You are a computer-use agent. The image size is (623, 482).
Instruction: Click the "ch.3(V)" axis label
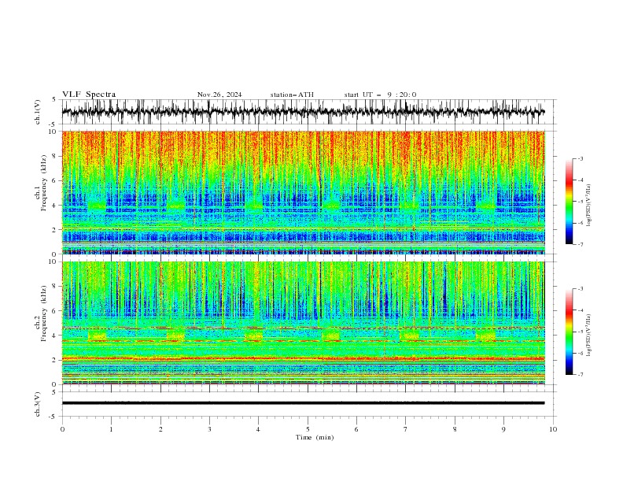[x=38, y=404]
